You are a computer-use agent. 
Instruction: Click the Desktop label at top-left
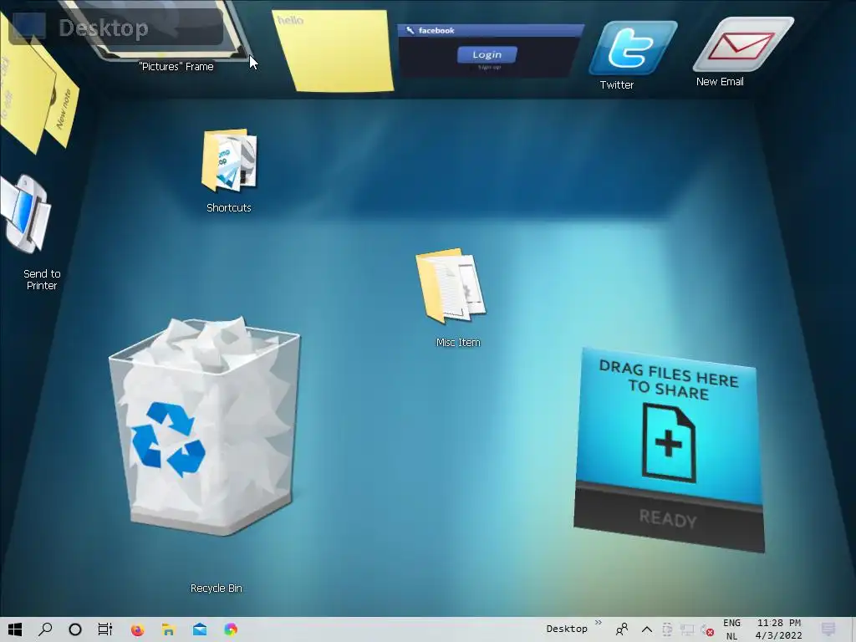(x=104, y=28)
